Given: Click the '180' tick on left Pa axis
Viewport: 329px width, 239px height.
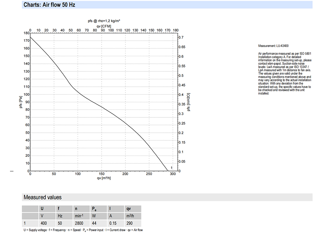Looking at the screenshot, I should click(26, 33).
